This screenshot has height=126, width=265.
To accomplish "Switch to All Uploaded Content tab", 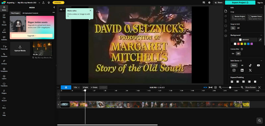I will pos(30,13).
